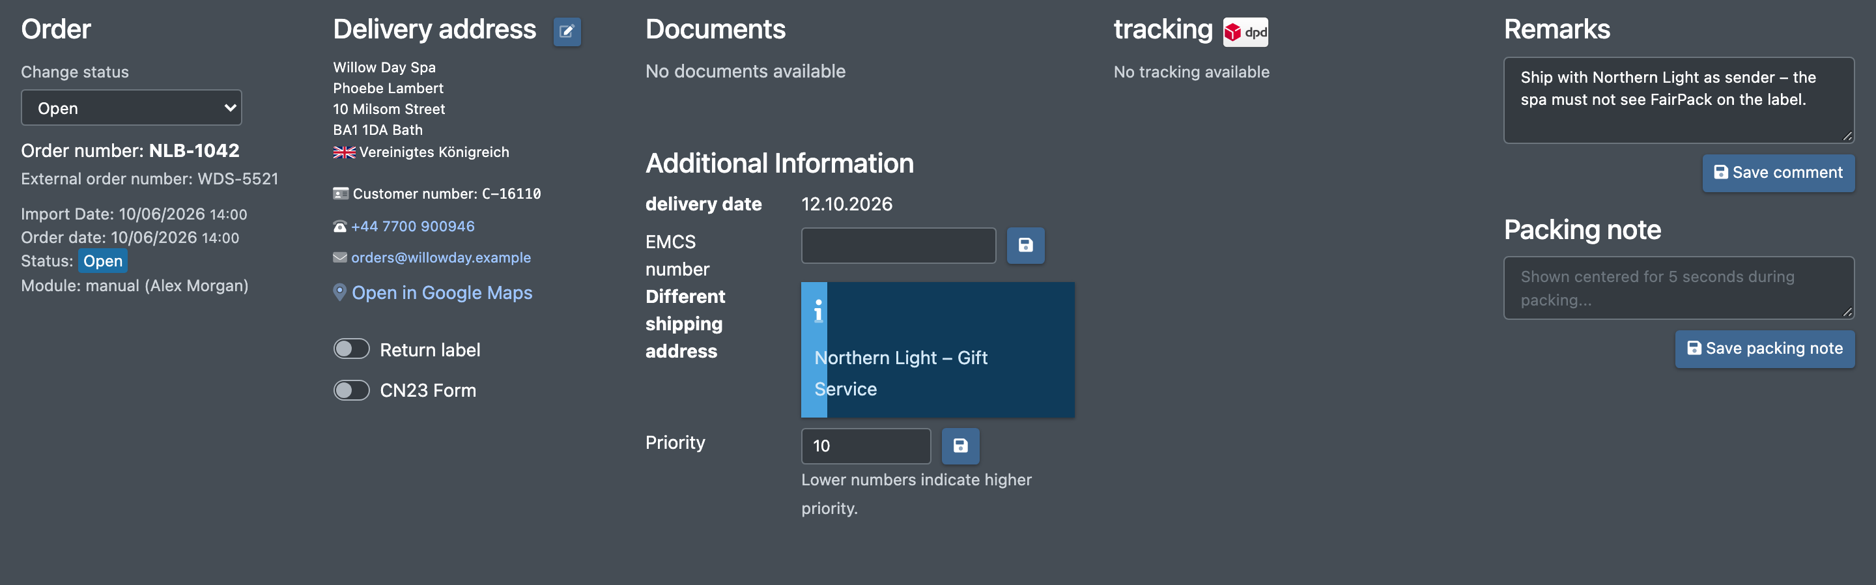This screenshot has height=585, width=1876.
Task: Click 'No tracking available' text
Action: (1191, 72)
